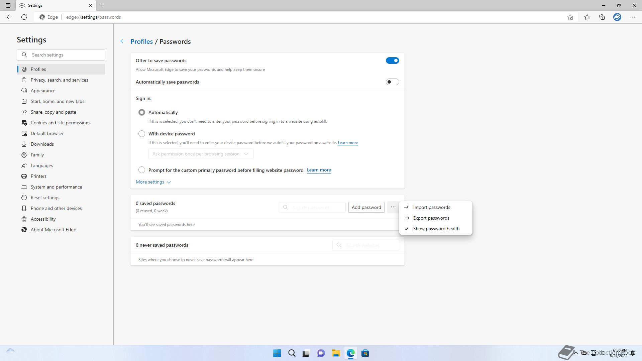The height and width of the screenshot is (361, 642).
Task: Close the Settings tab
Action: 90,5
